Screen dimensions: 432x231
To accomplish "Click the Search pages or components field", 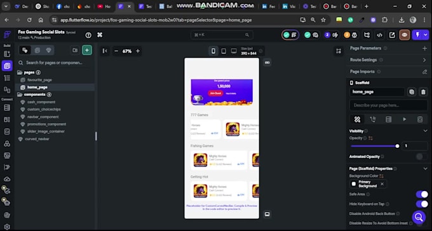I will (x=55, y=63).
